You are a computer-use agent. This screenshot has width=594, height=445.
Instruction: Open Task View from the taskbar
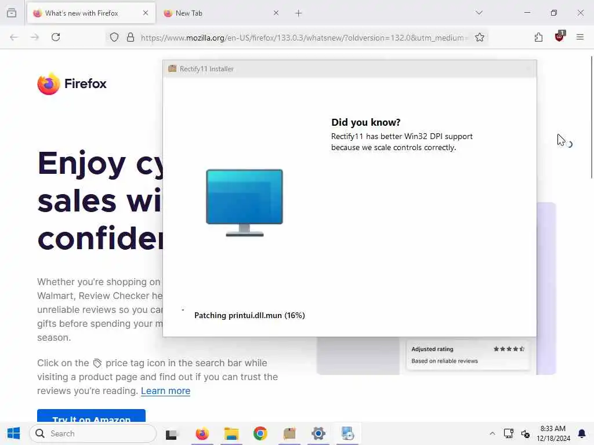pyautogui.click(x=171, y=434)
